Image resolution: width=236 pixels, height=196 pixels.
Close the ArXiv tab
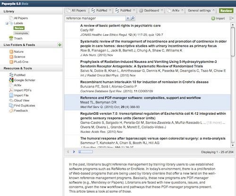(x=182, y=10)
